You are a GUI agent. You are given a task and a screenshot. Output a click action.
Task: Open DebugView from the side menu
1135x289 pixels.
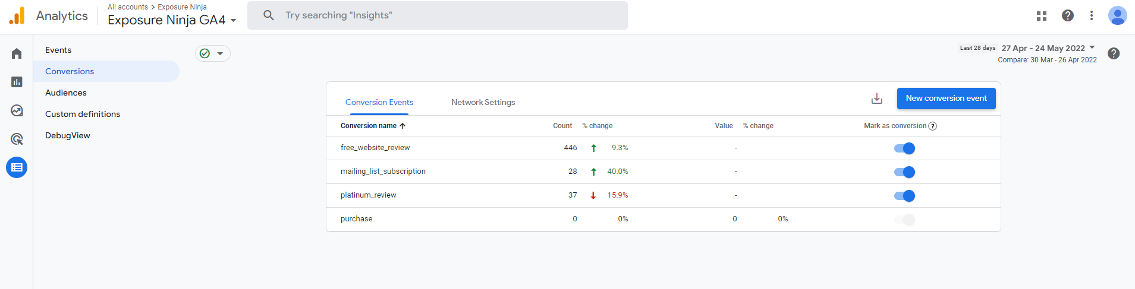tap(68, 135)
